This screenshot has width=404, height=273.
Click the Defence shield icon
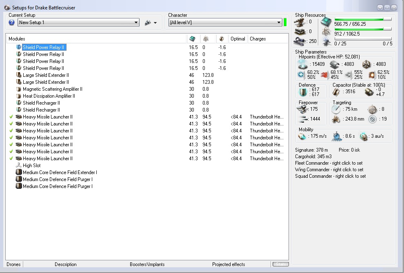tap(303, 92)
